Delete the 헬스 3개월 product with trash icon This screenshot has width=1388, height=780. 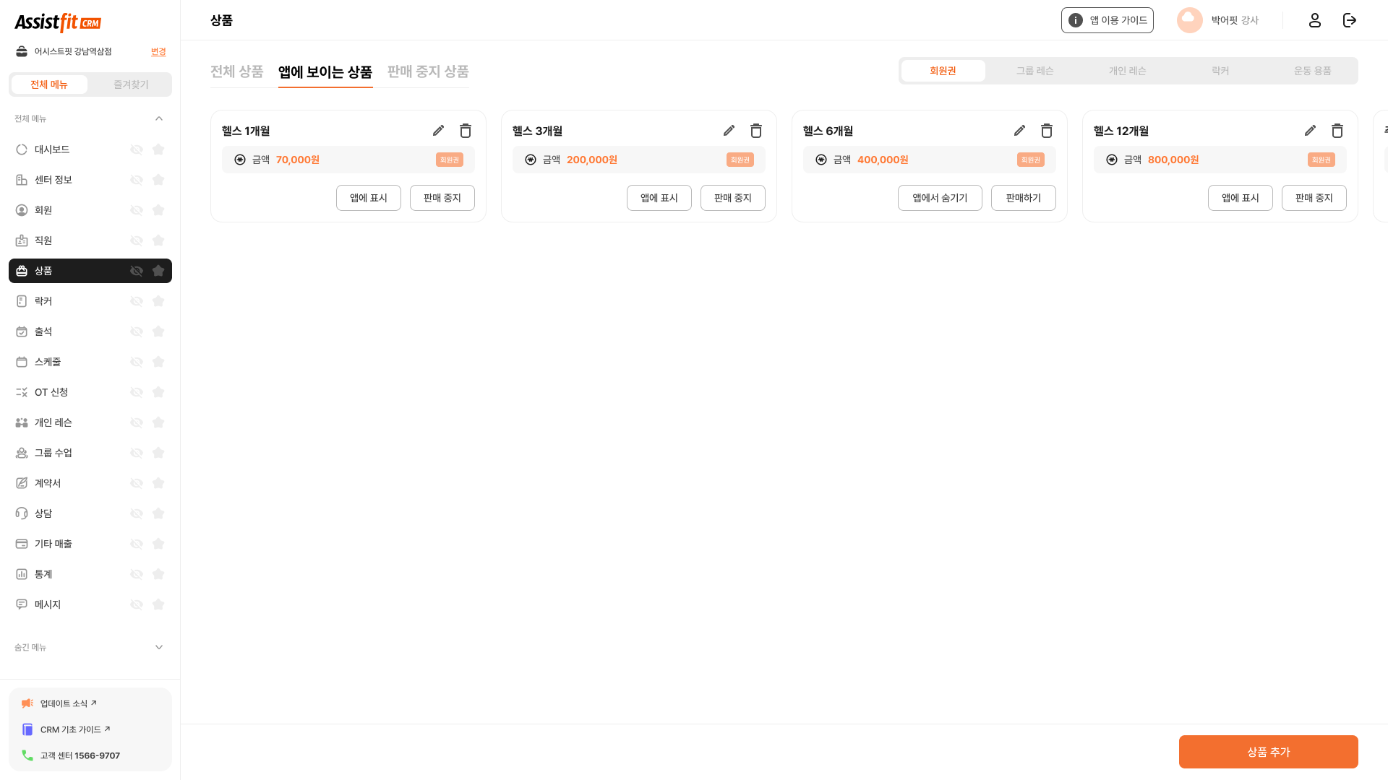click(756, 131)
